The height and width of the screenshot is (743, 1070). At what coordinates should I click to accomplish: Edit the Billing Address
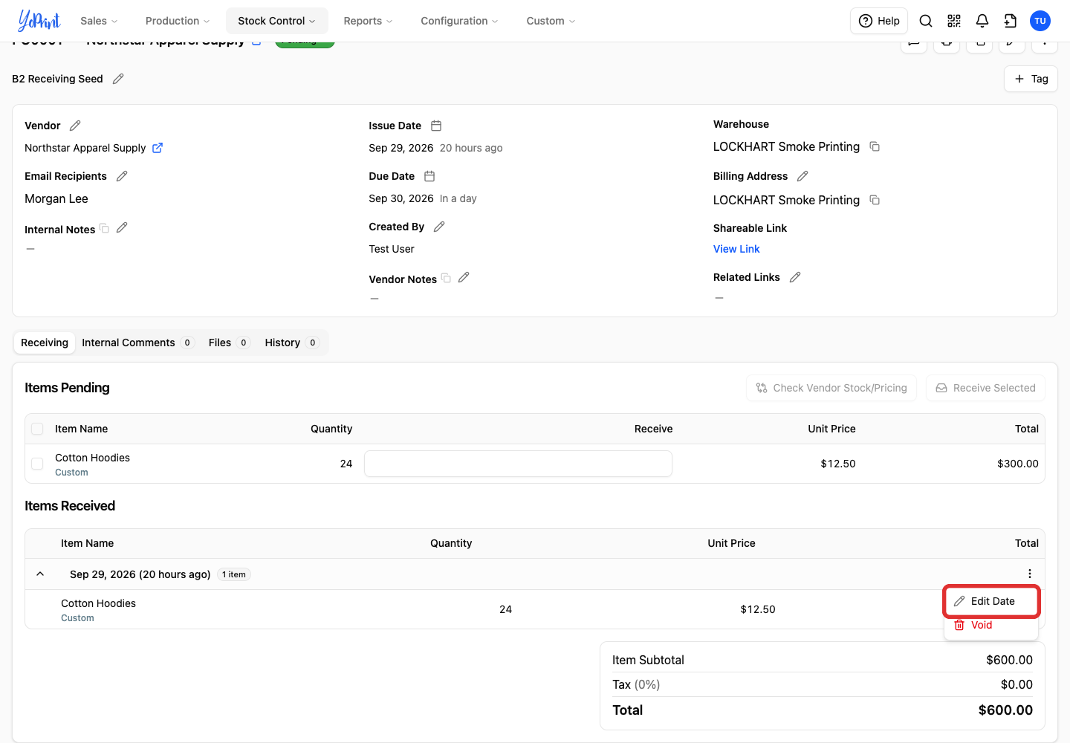(802, 176)
